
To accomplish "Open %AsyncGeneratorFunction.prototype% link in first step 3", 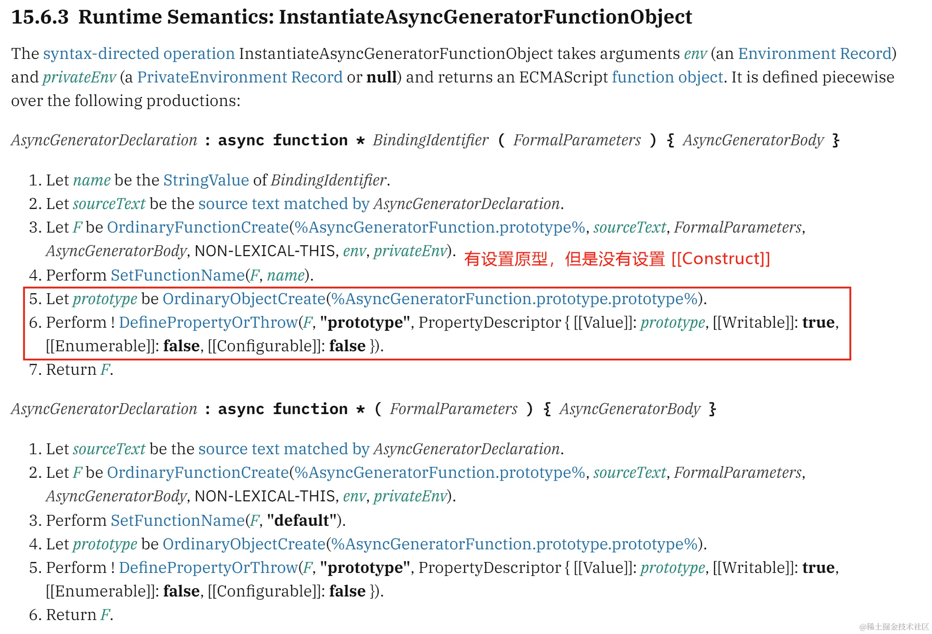I will (440, 227).
